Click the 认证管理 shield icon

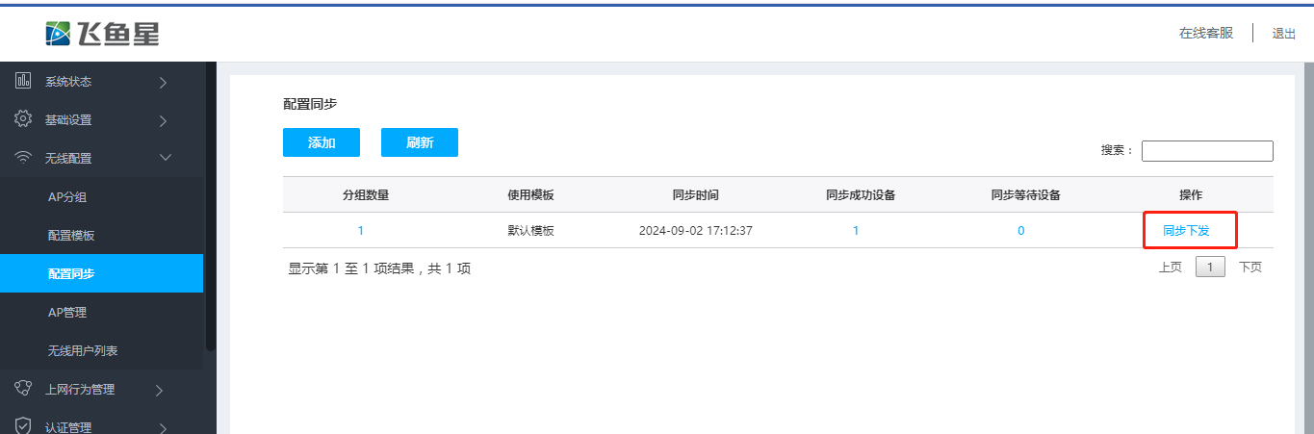pyautogui.click(x=24, y=426)
